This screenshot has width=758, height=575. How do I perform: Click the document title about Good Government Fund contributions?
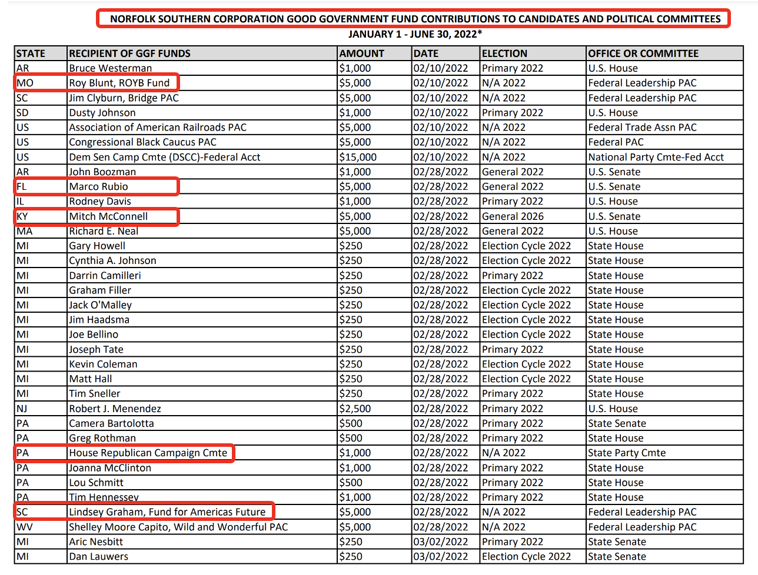(x=415, y=19)
